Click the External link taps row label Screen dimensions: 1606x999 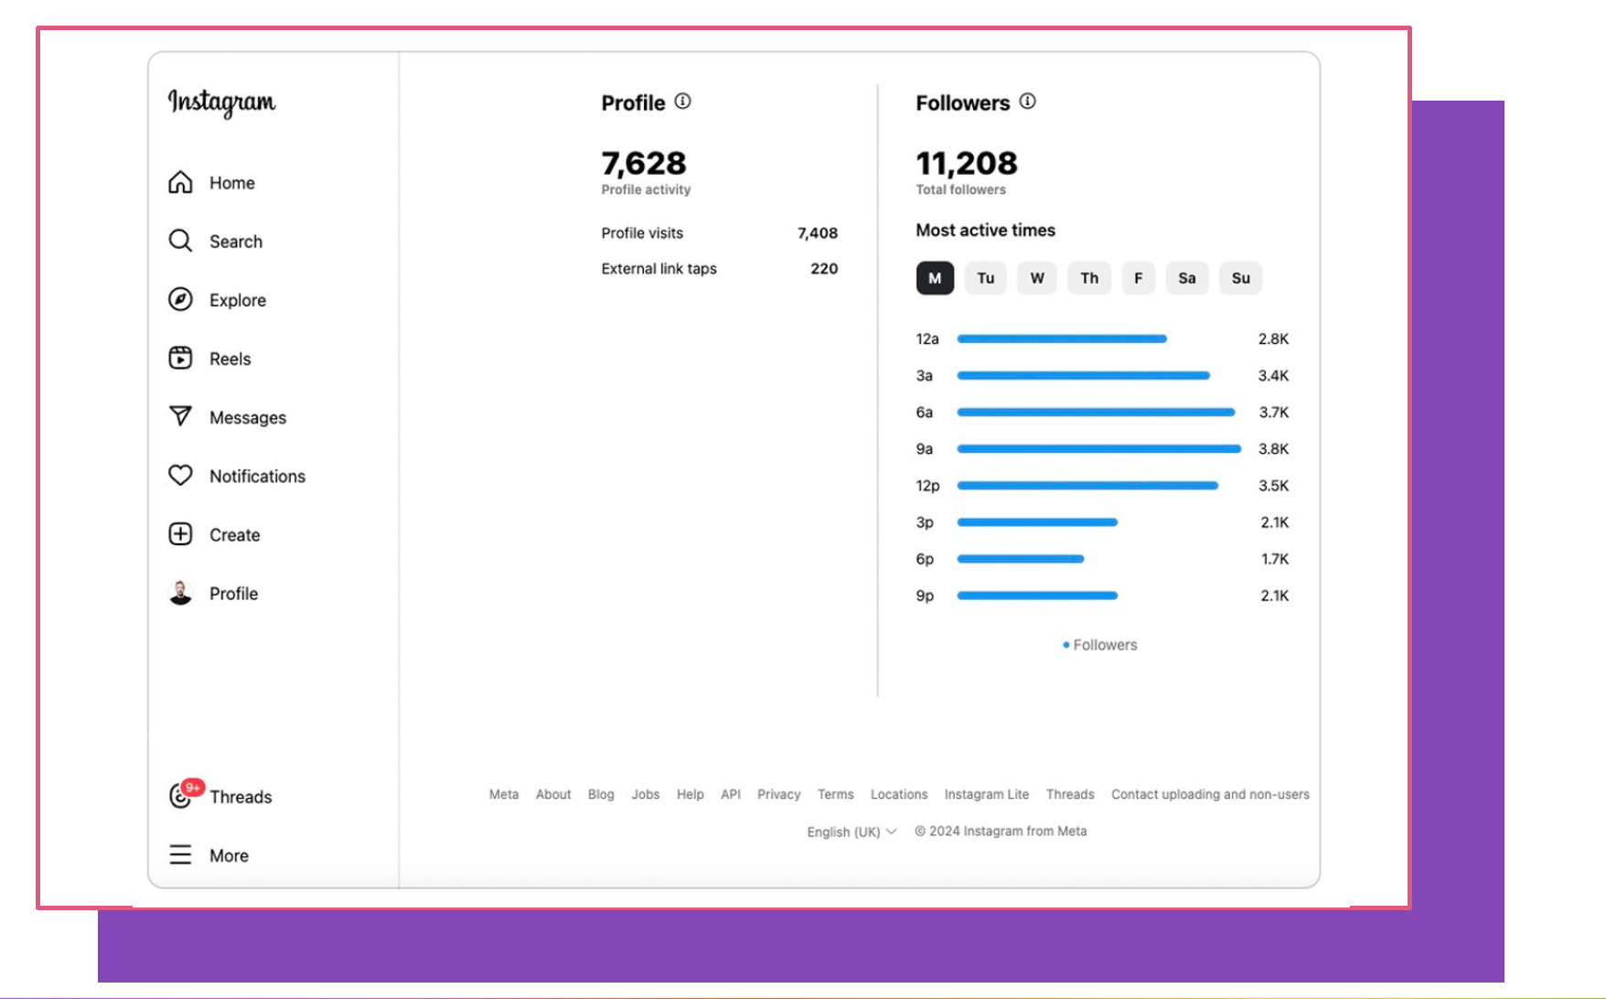click(658, 269)
